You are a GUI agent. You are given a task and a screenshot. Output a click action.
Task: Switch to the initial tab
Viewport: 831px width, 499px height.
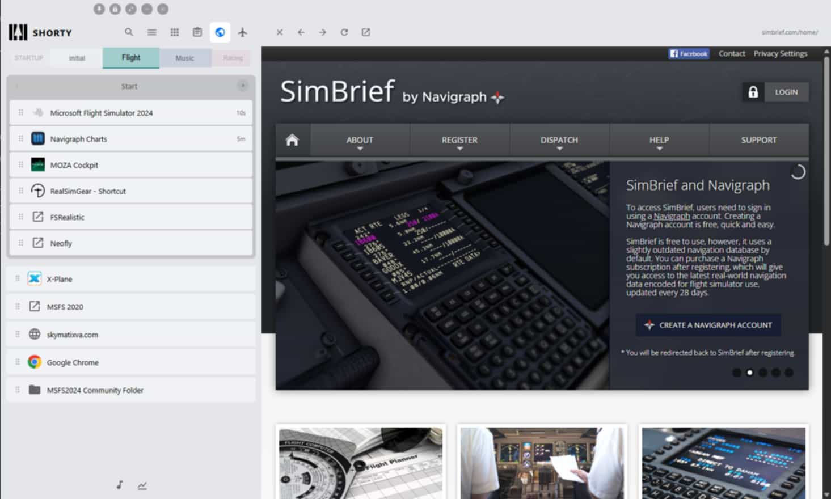pos(77,58)
